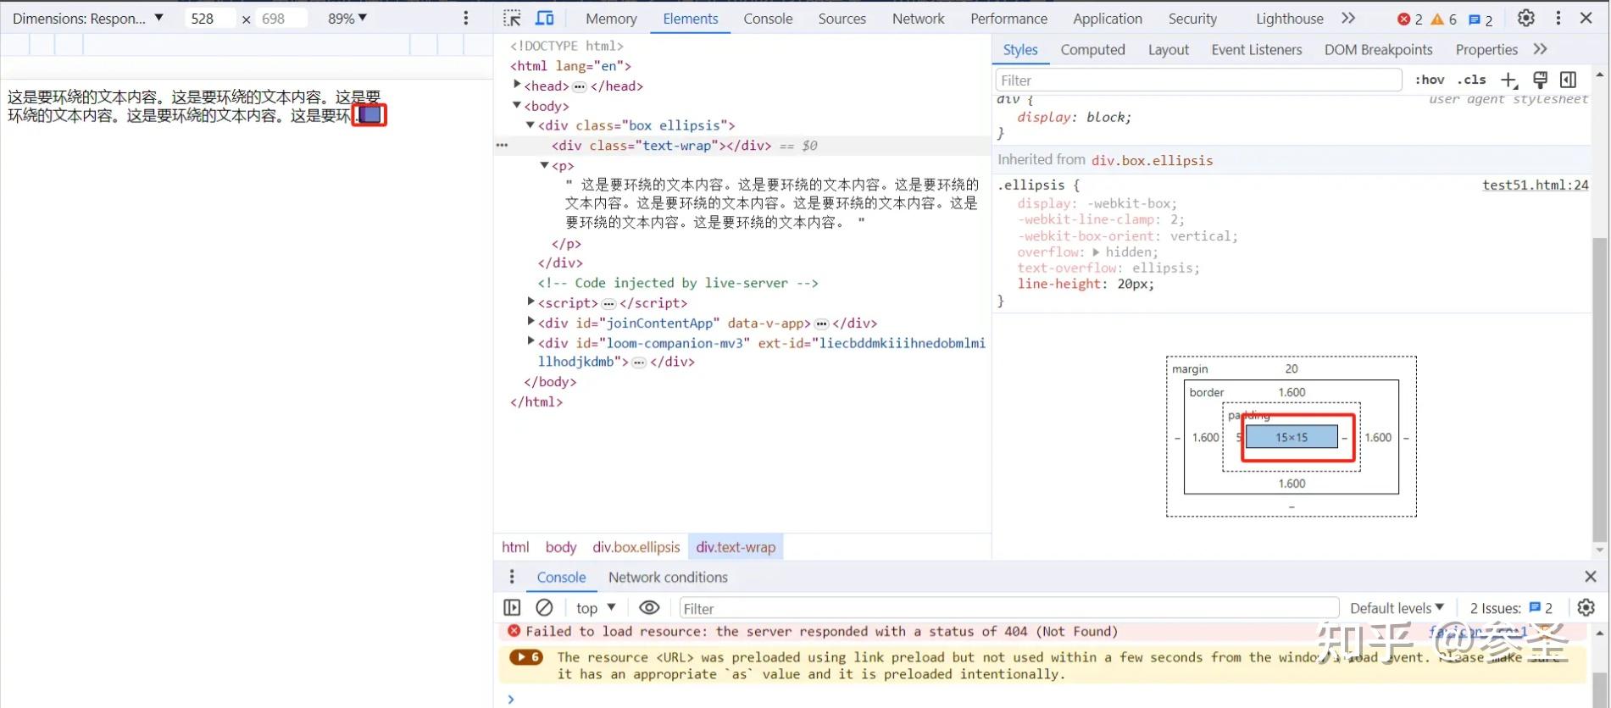
Task: Click the viewport height field 698
Action: pos(281,18)
